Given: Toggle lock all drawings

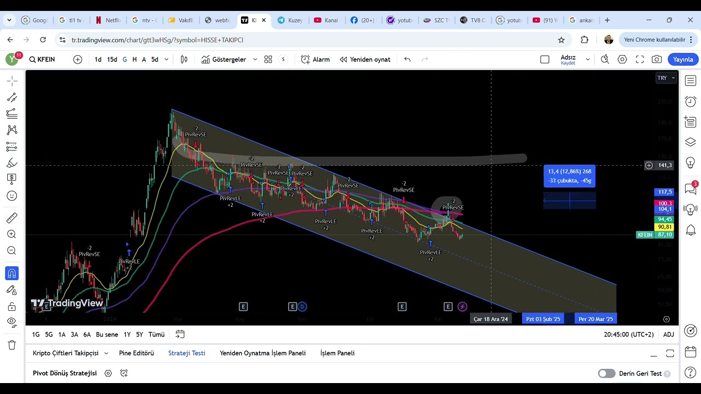Looking at the screenshot, I should (12, 306).
